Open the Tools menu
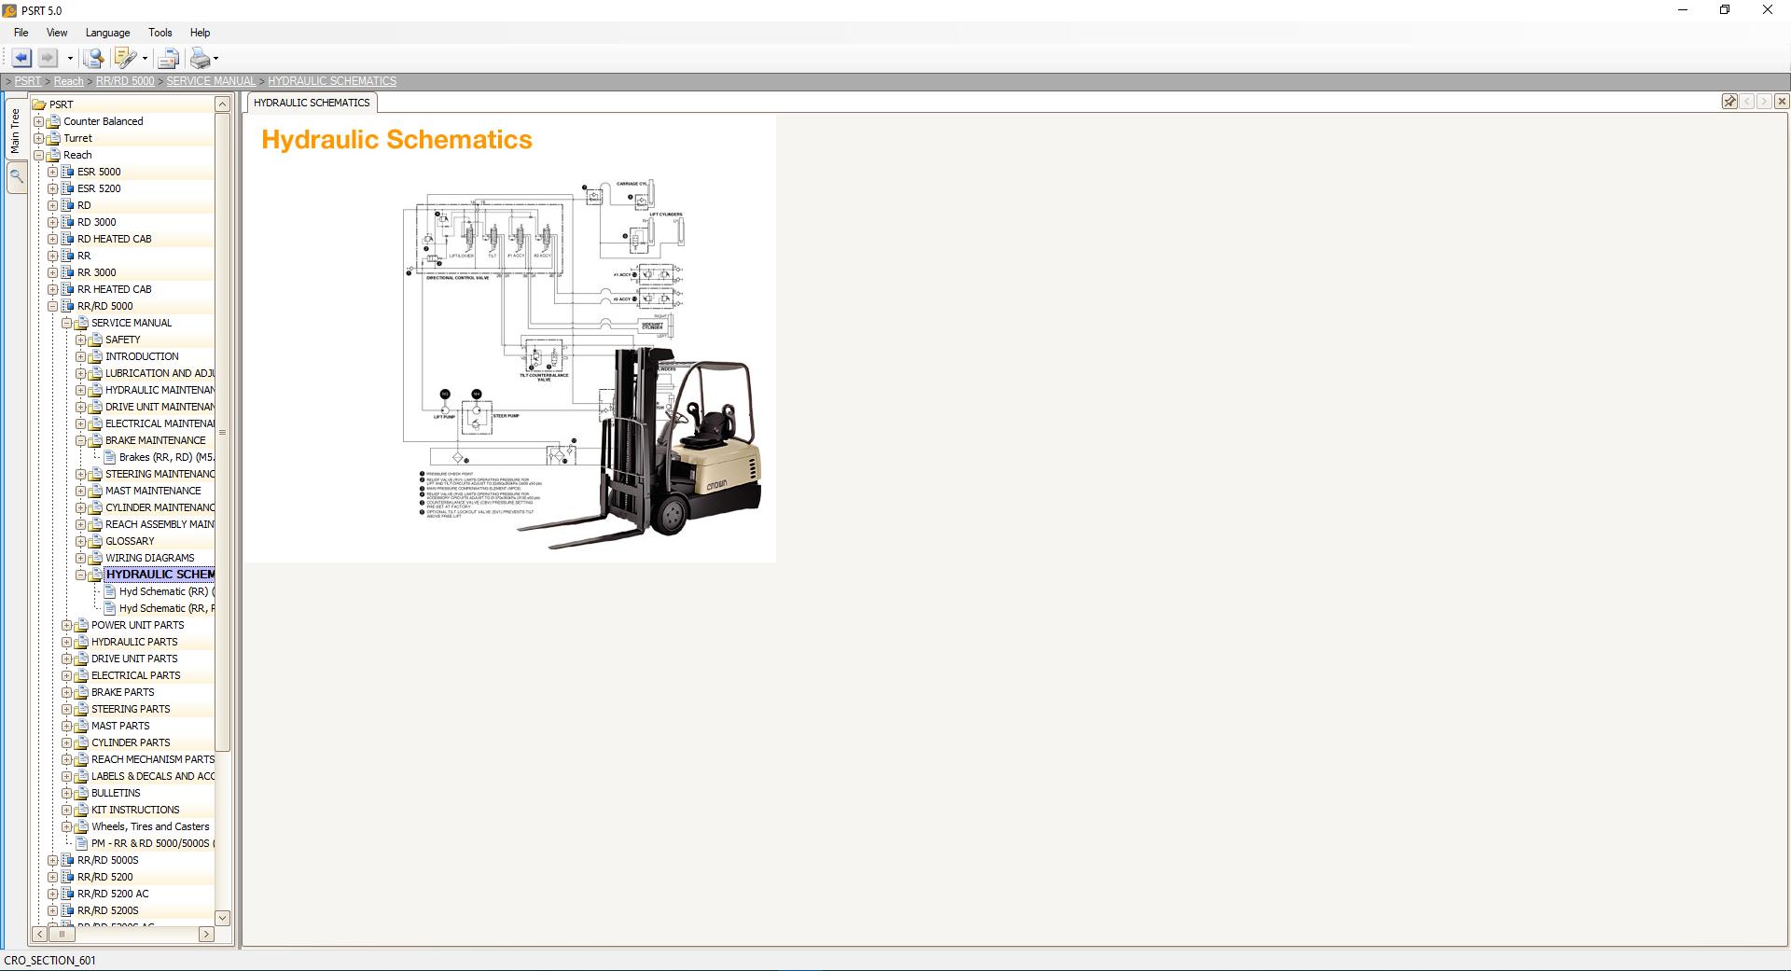Image resolution: width=1791 pixels, height=971 pixels. pyautogui.click(x=160, y=33)
